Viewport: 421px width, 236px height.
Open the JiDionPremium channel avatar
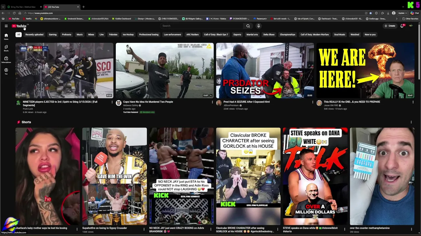219,103
